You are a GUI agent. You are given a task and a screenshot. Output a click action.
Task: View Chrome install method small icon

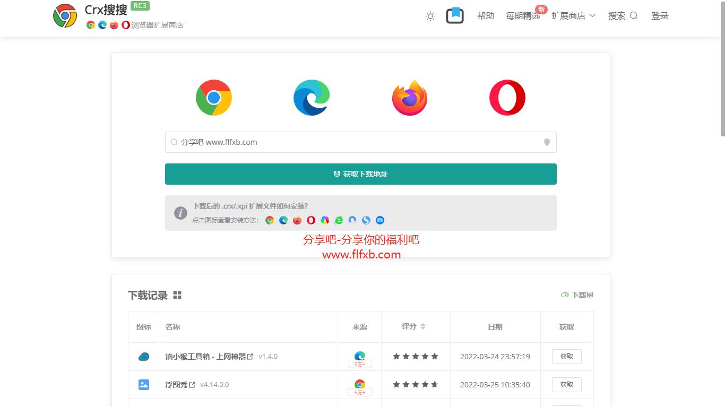coord(270,220)
